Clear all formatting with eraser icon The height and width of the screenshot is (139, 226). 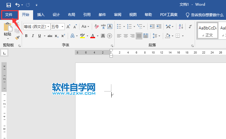coord(97,26)
